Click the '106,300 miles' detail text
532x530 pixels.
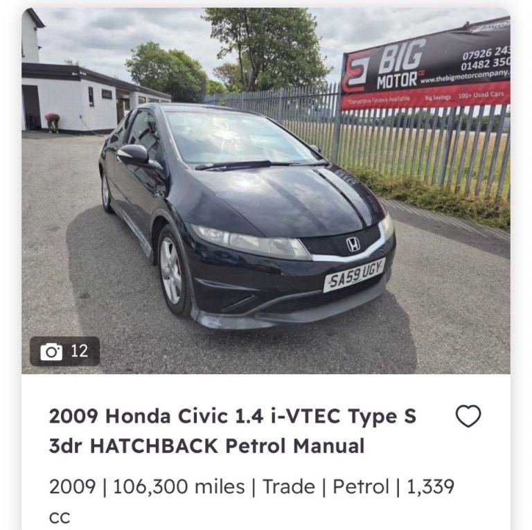pyautogui.click(x=179, y=486)
